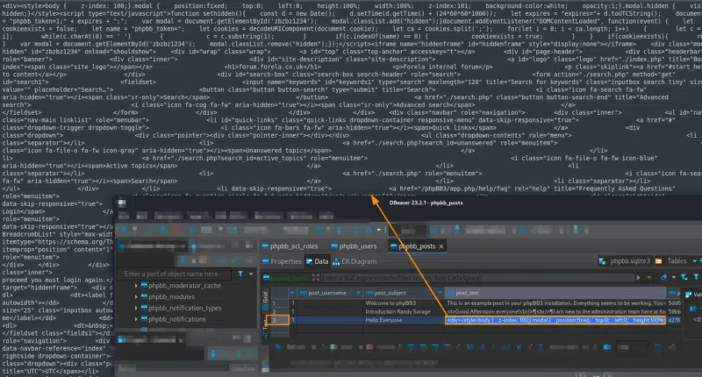The width and height of the screenshot is (702, 377).
Task: Open the main toolbar dropdown arrow
Action: [379, 230]
